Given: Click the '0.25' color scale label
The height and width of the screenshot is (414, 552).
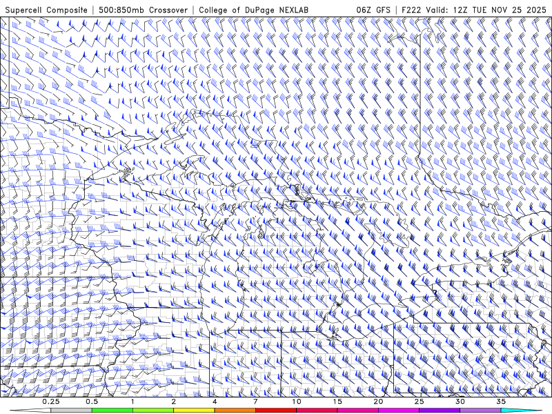Looking at the screenshot, I should [x=51, y=402].
